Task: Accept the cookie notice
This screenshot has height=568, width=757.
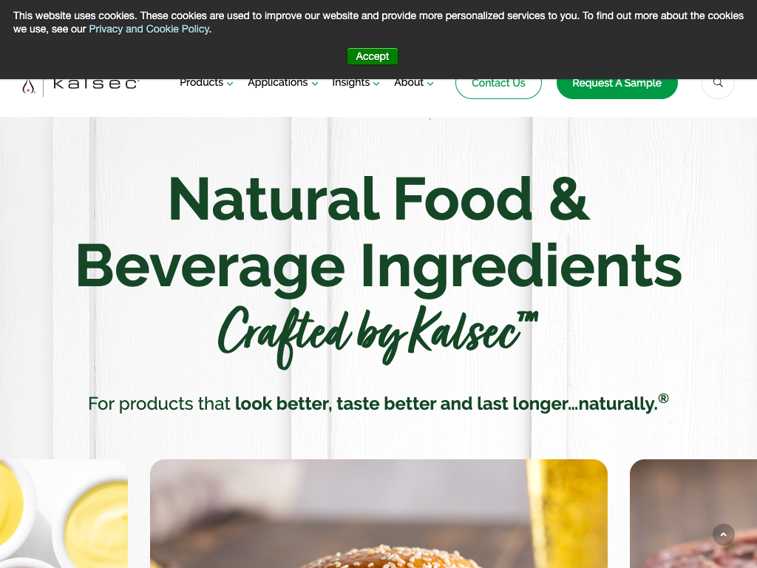Action: [x=373, y=56]
